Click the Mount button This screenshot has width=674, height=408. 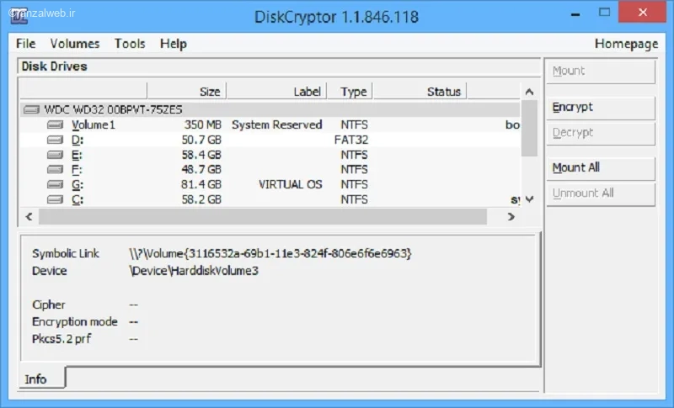click(x=601, y=72)
